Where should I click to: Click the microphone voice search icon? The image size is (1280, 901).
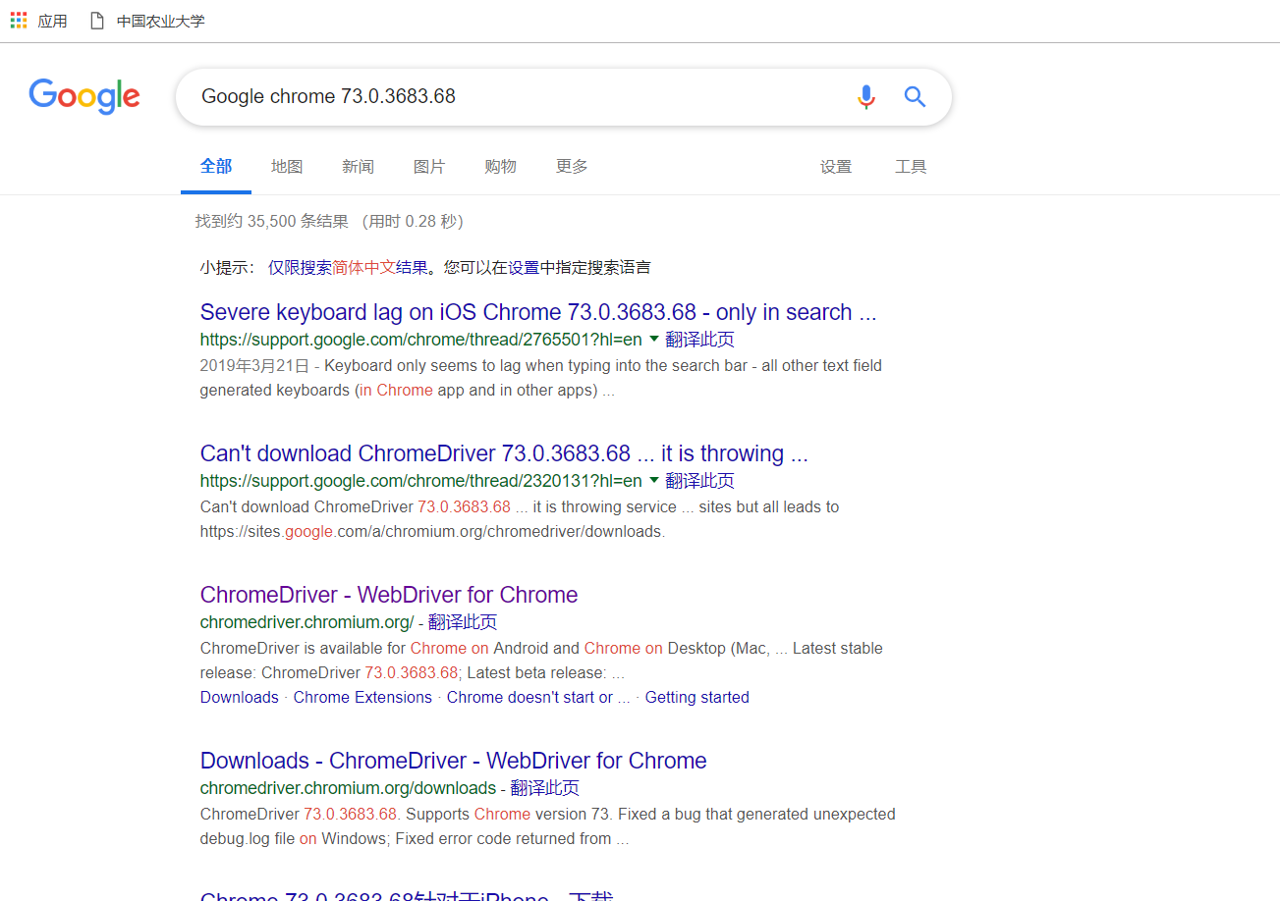point(865,96)
